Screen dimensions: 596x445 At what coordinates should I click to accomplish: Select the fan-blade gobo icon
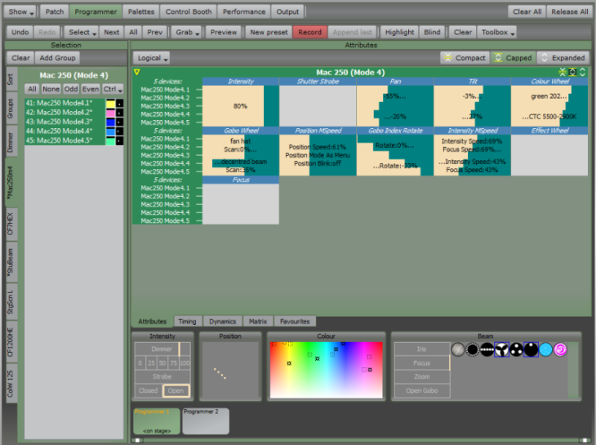coord(502,349)
